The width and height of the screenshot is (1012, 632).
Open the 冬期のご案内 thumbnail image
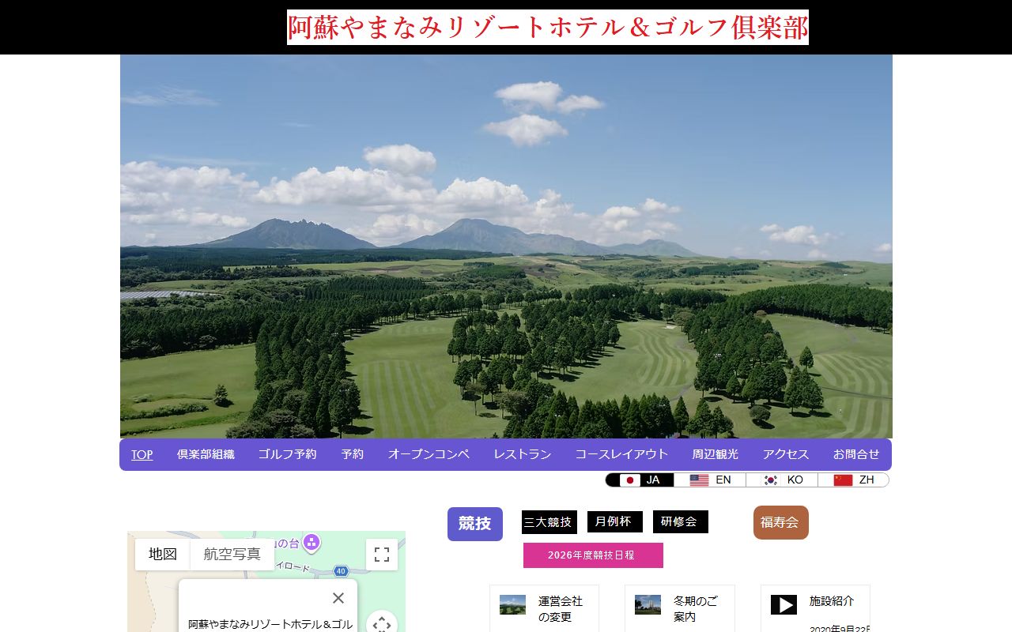[648, 605]
